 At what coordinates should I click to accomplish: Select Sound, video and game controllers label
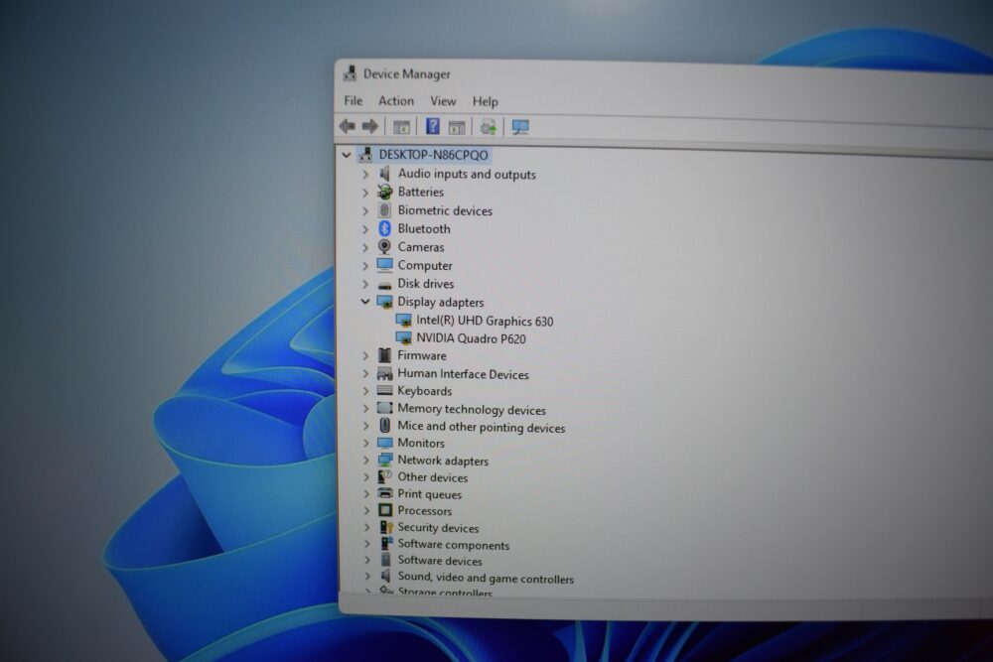[x=486, y=578]
